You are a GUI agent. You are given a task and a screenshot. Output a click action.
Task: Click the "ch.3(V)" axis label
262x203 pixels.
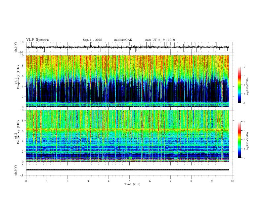(x=16, y=170)
